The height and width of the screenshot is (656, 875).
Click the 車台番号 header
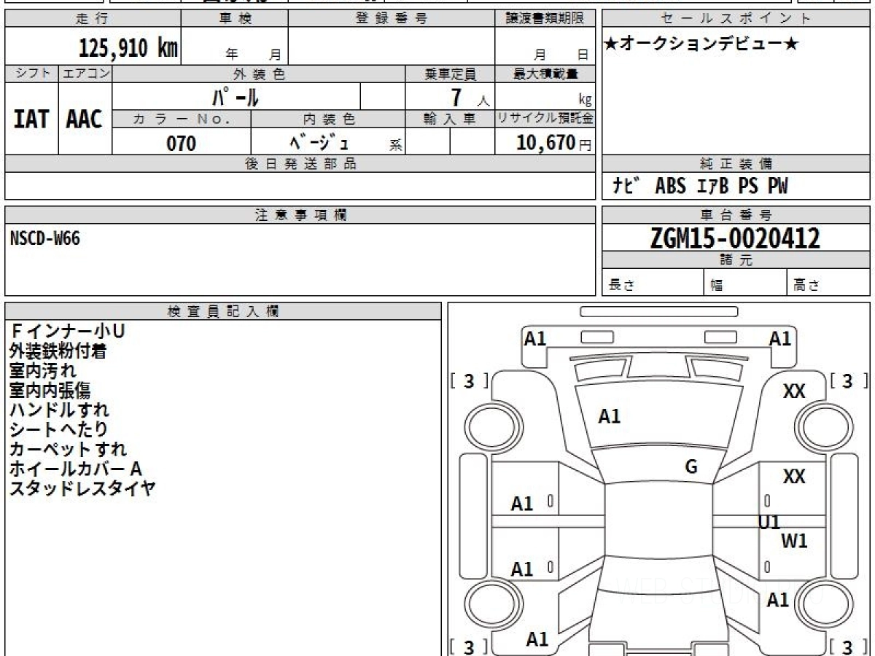coord(736,215)
